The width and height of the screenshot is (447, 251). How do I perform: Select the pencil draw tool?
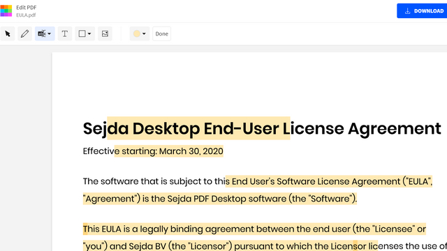point(25,33)
